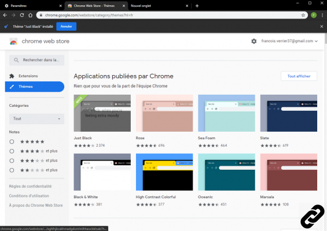Select two stars et plus filter
Viewport: 327px width, 231px height.
[x=12, y=170]
